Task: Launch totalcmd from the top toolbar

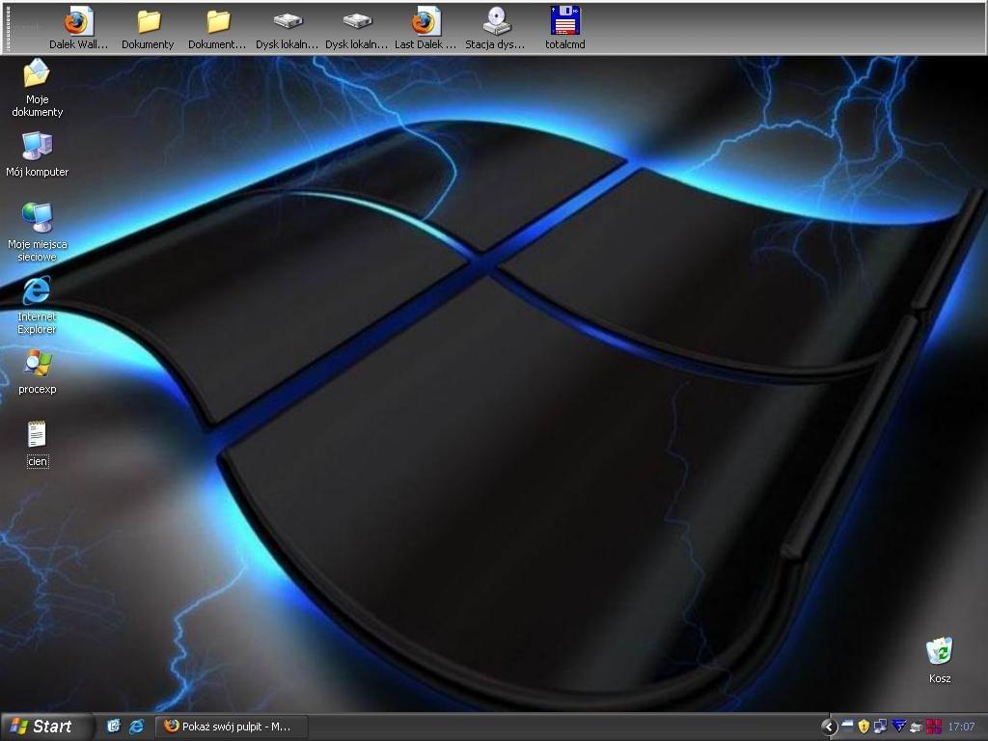Action: (565, 28)
